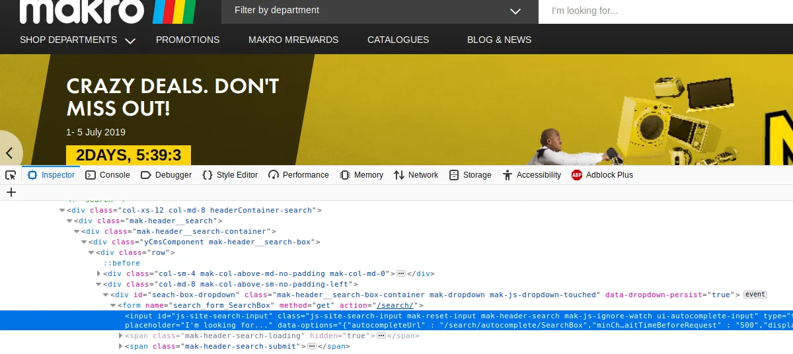
Task: Expand the mak-header-search-loading span
Action: [120, 336]
